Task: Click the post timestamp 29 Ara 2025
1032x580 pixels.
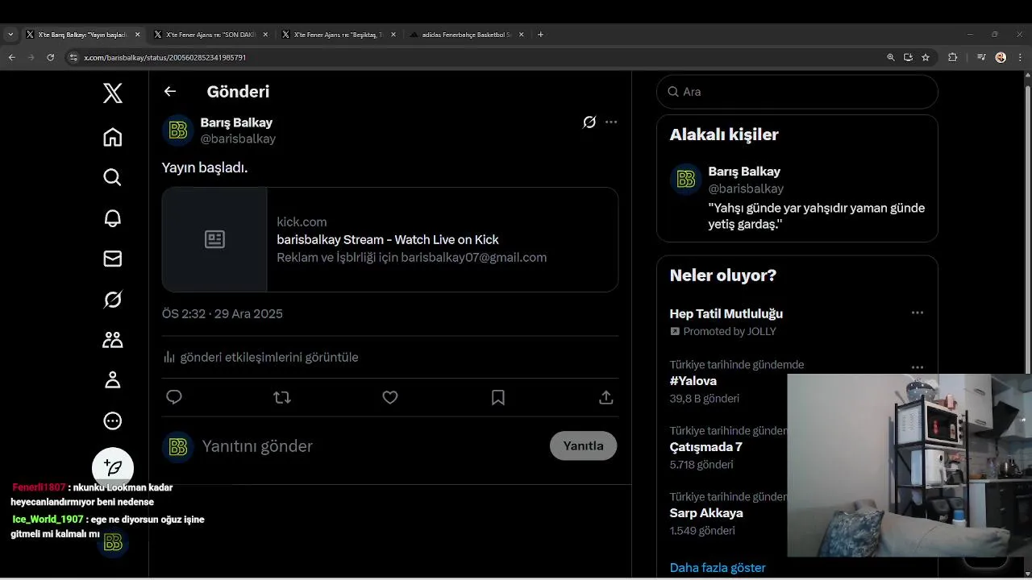Action: tap(223, 313)
